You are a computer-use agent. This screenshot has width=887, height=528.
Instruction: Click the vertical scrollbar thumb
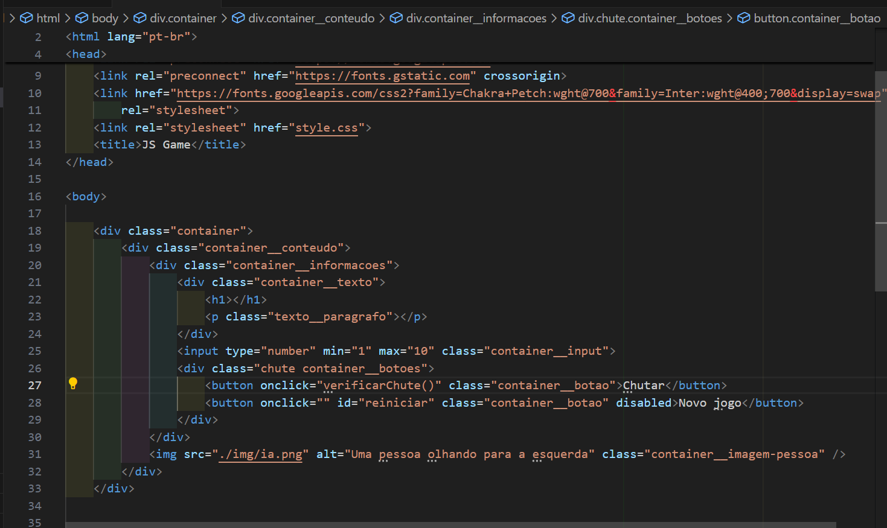(881, 181)
